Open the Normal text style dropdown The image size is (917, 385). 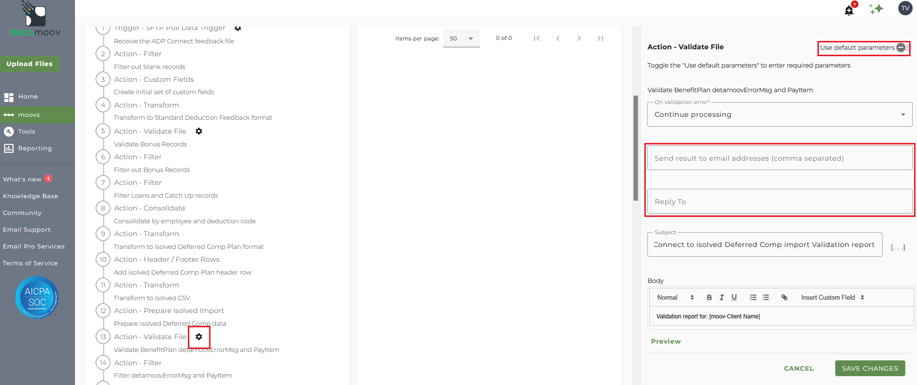click(x=675, y=297)
